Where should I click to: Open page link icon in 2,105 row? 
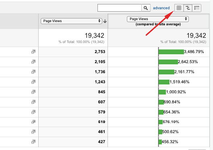[x=33, y=62]
